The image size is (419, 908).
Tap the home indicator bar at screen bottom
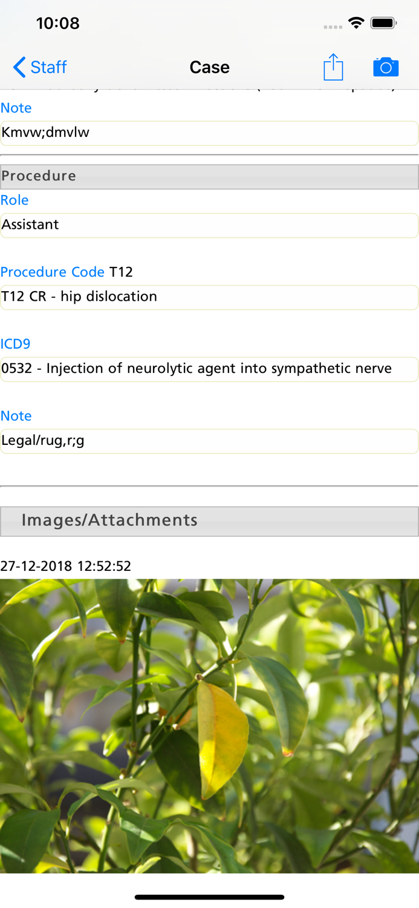point(209,897)
